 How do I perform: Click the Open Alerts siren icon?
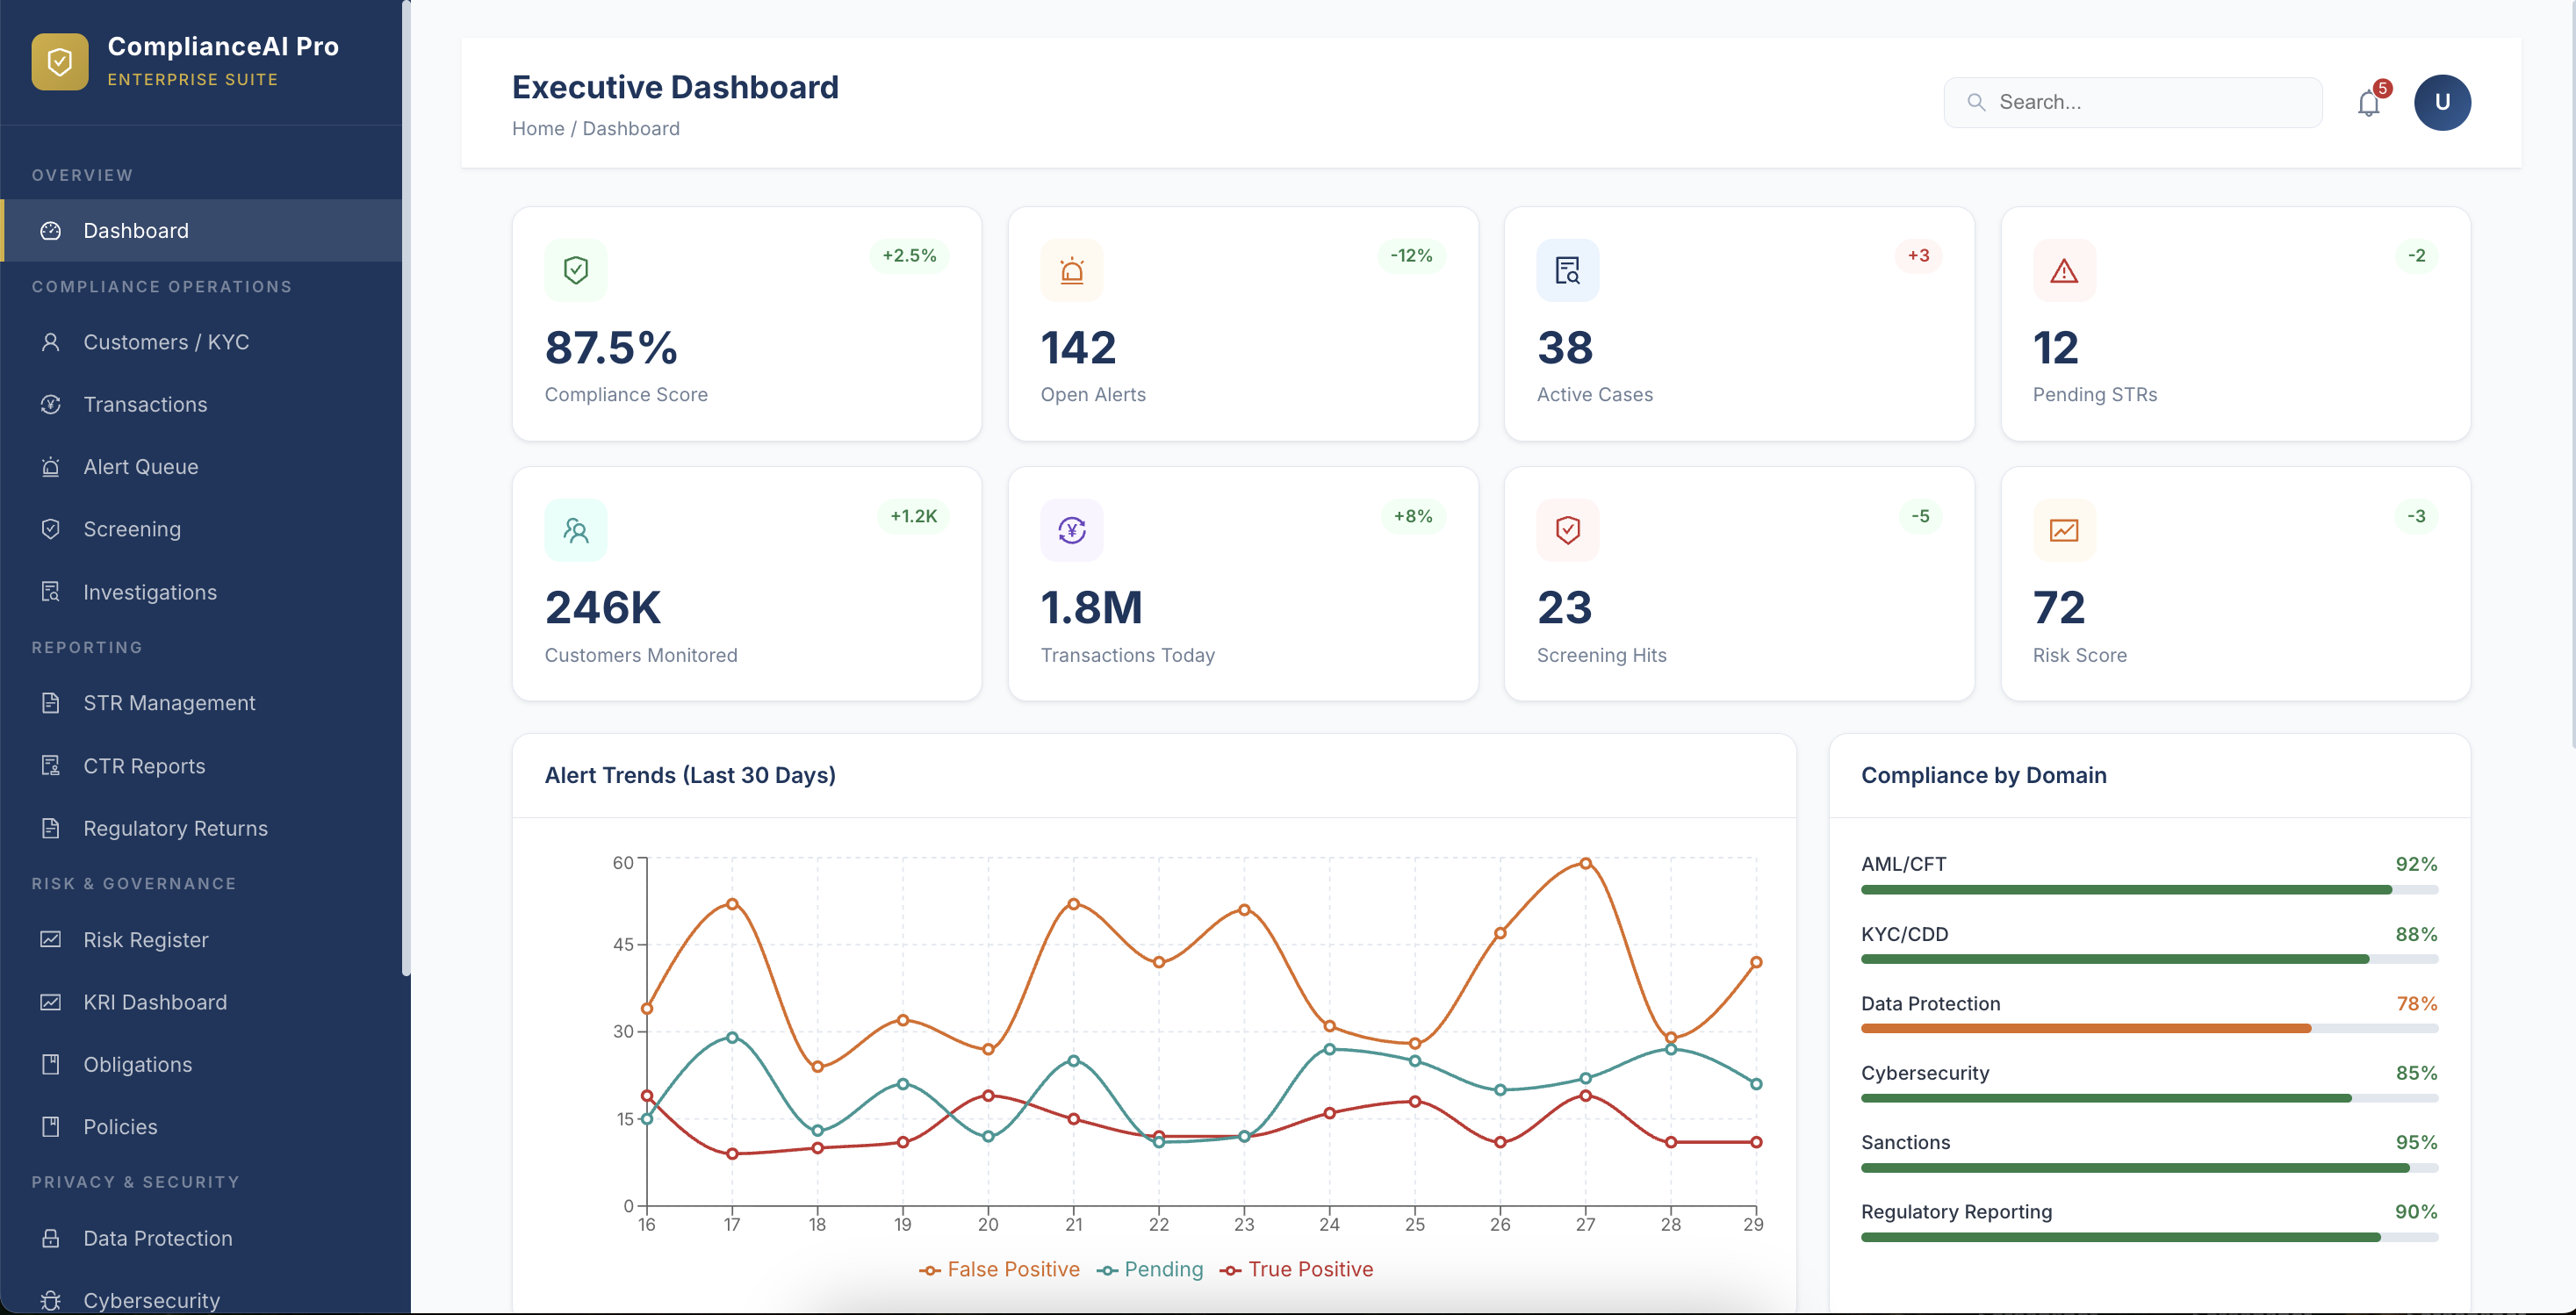[x=1071, y=270]
